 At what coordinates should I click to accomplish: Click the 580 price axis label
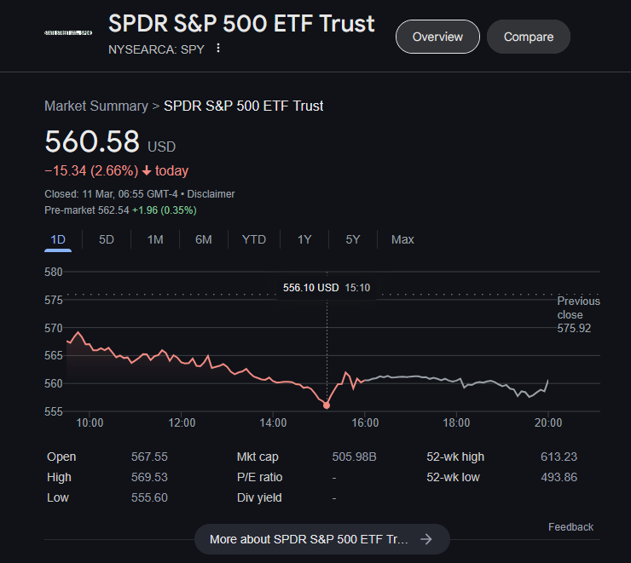(x=54, y=272)
